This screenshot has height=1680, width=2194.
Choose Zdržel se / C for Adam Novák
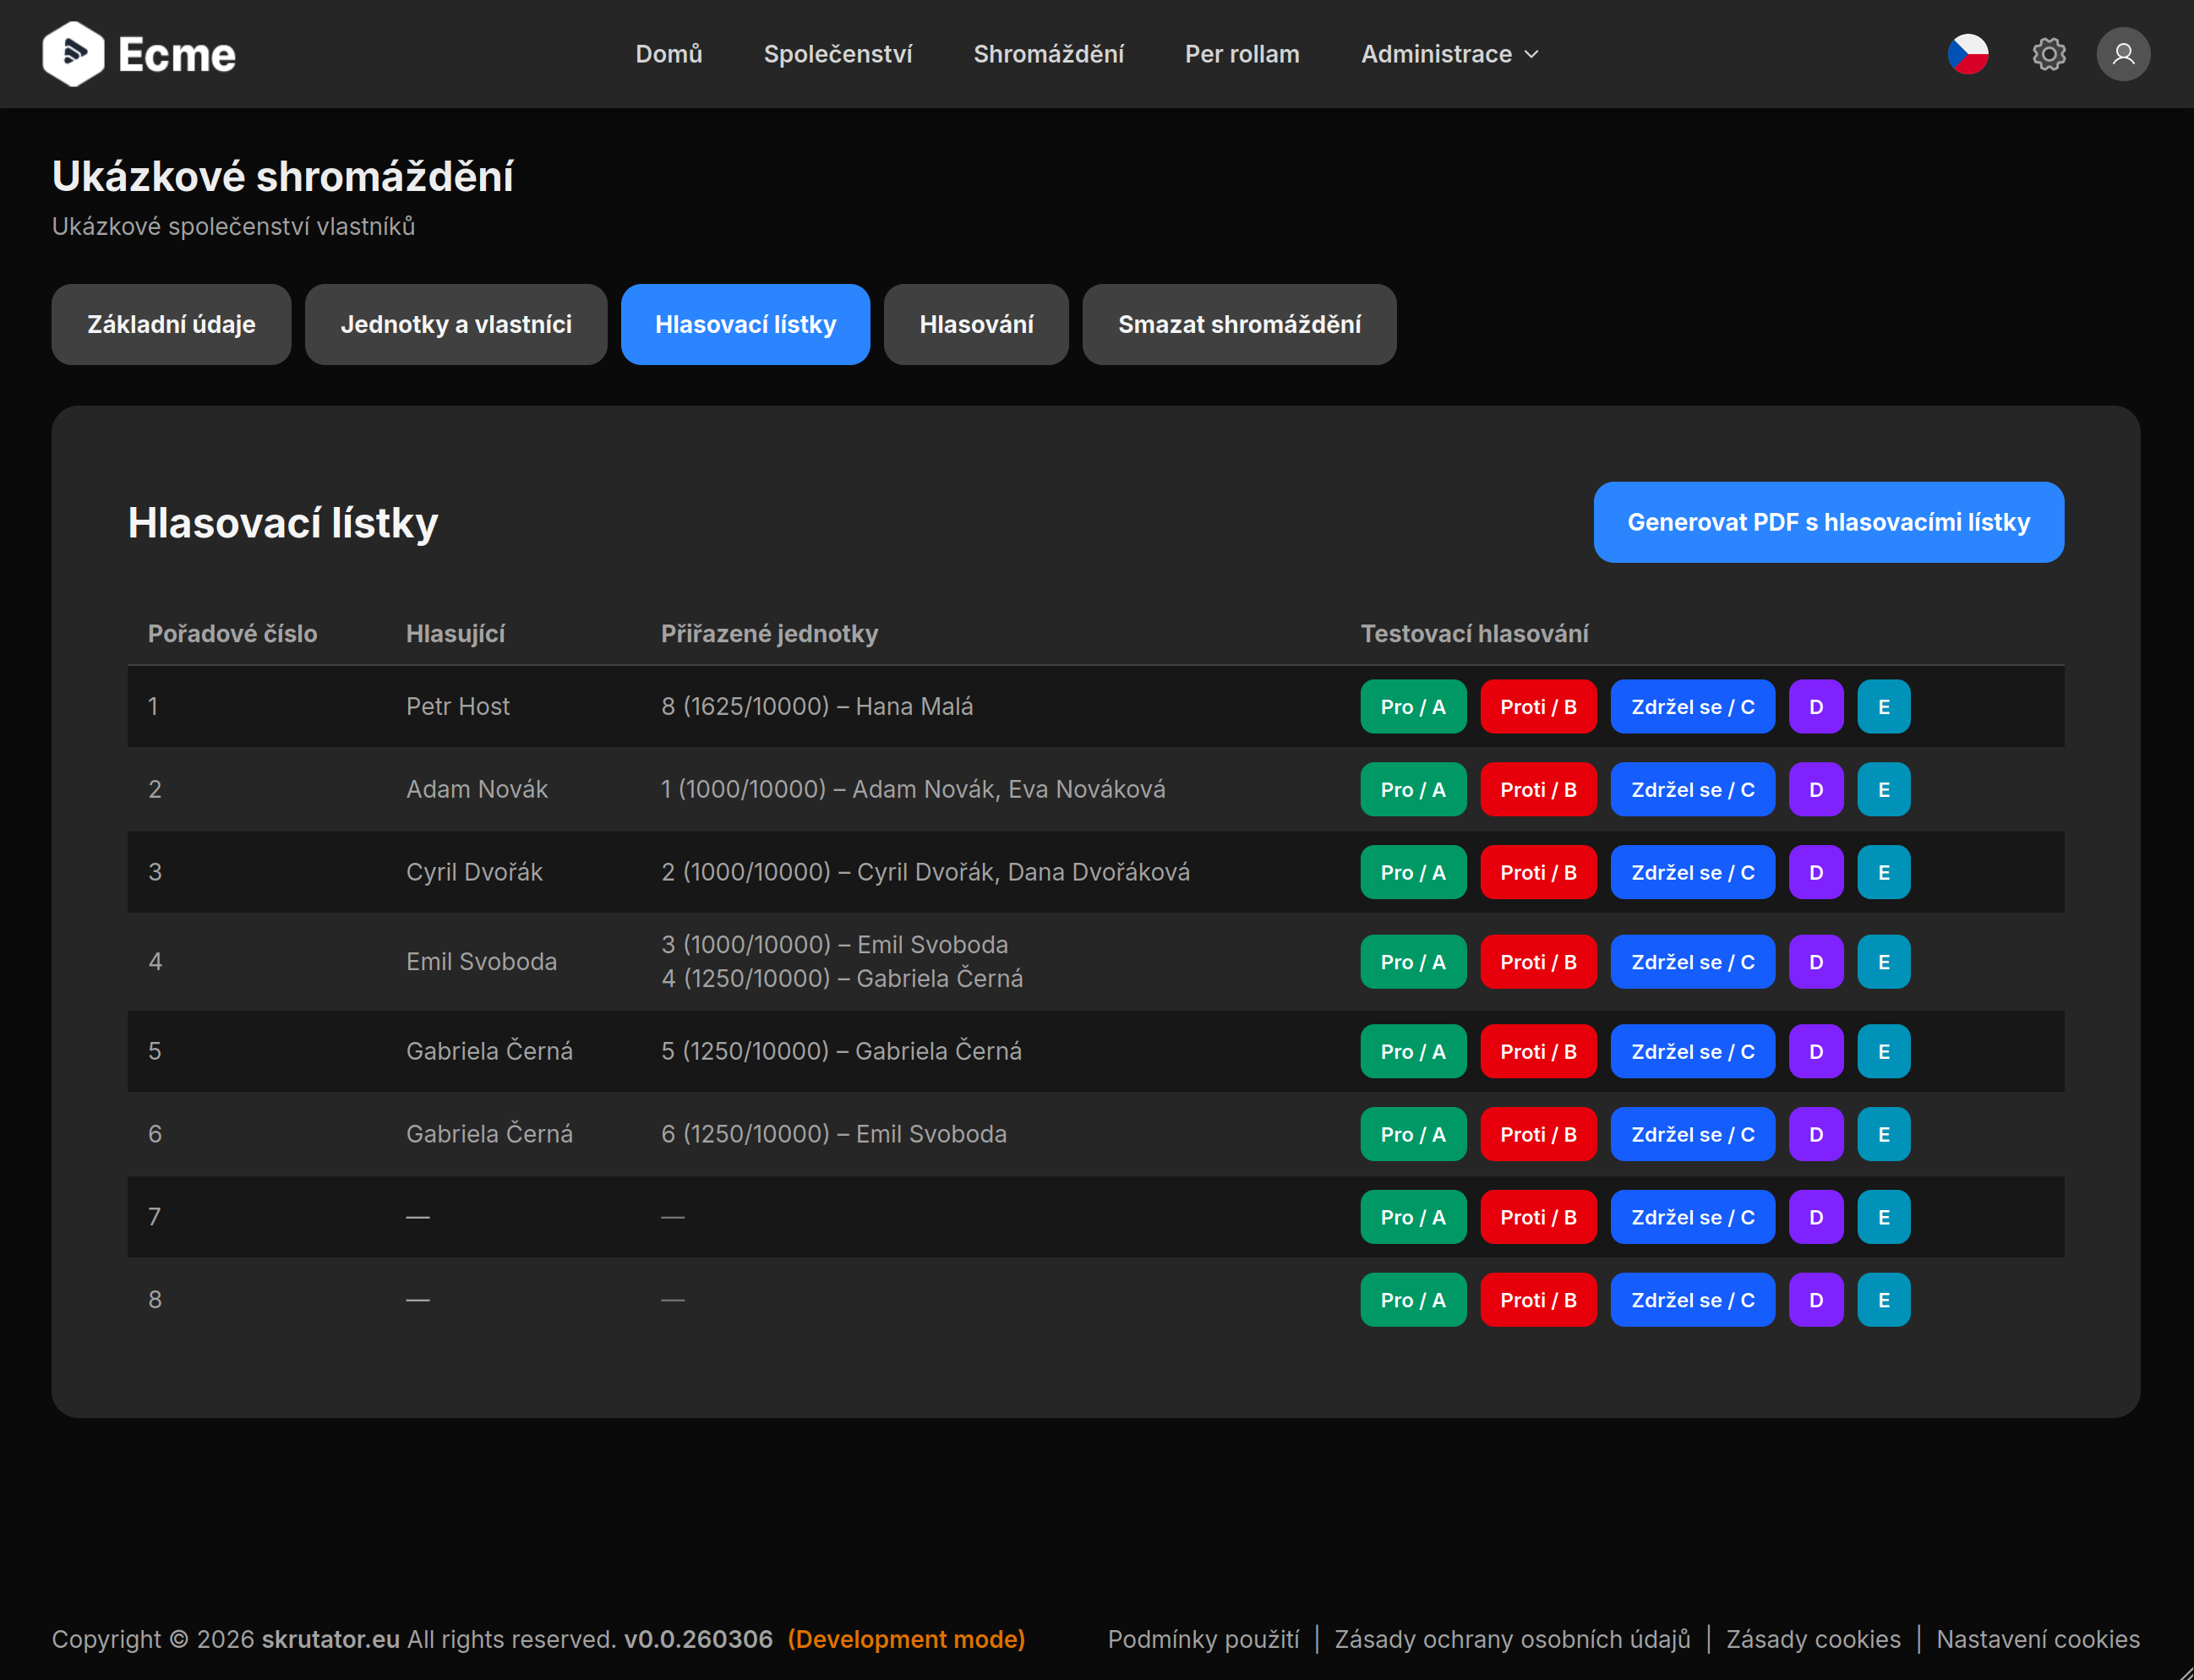(x=1693, y=790)
